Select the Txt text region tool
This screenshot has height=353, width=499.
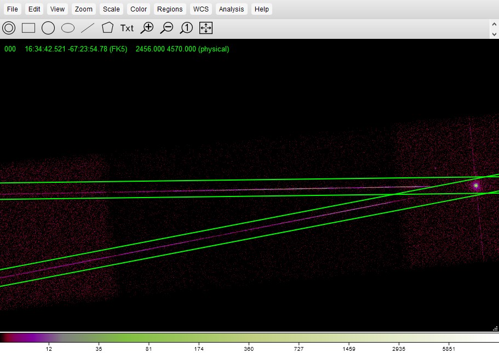(127, 28)
